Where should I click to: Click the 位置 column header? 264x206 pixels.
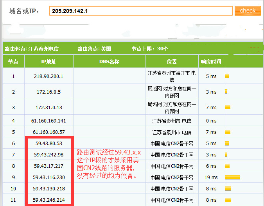[x=172, y=62]
